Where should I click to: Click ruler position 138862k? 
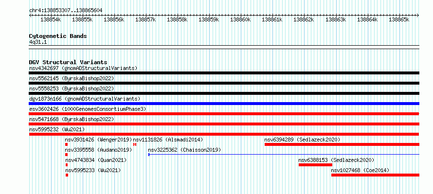tap(304, 19)
